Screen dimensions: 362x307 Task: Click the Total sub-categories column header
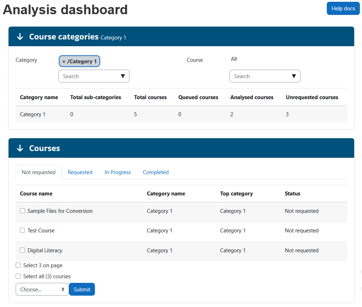point(96,97)
